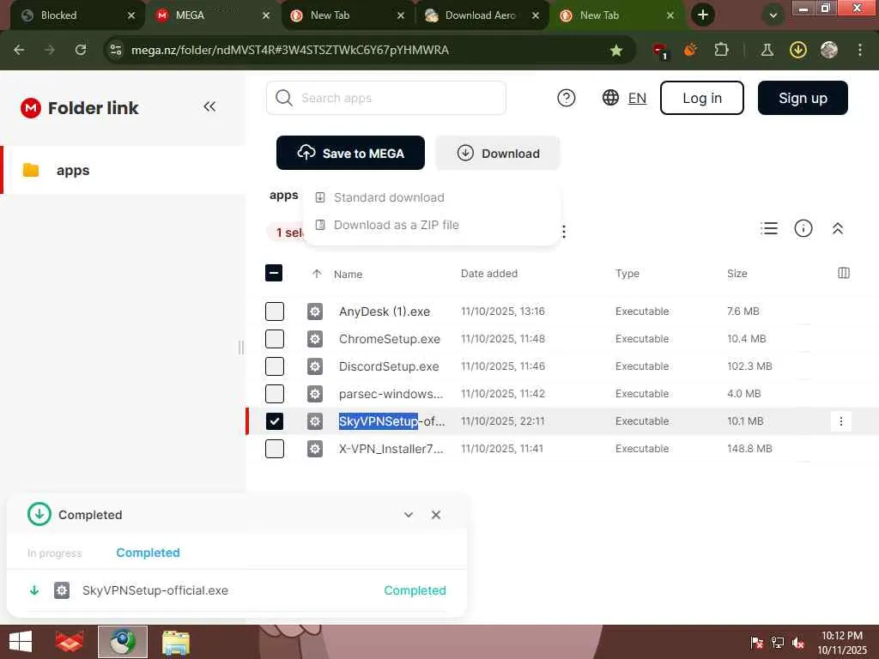Click the red extension icon with badge
The width and height of the screenshot is (879, 659).
point(660,51)
